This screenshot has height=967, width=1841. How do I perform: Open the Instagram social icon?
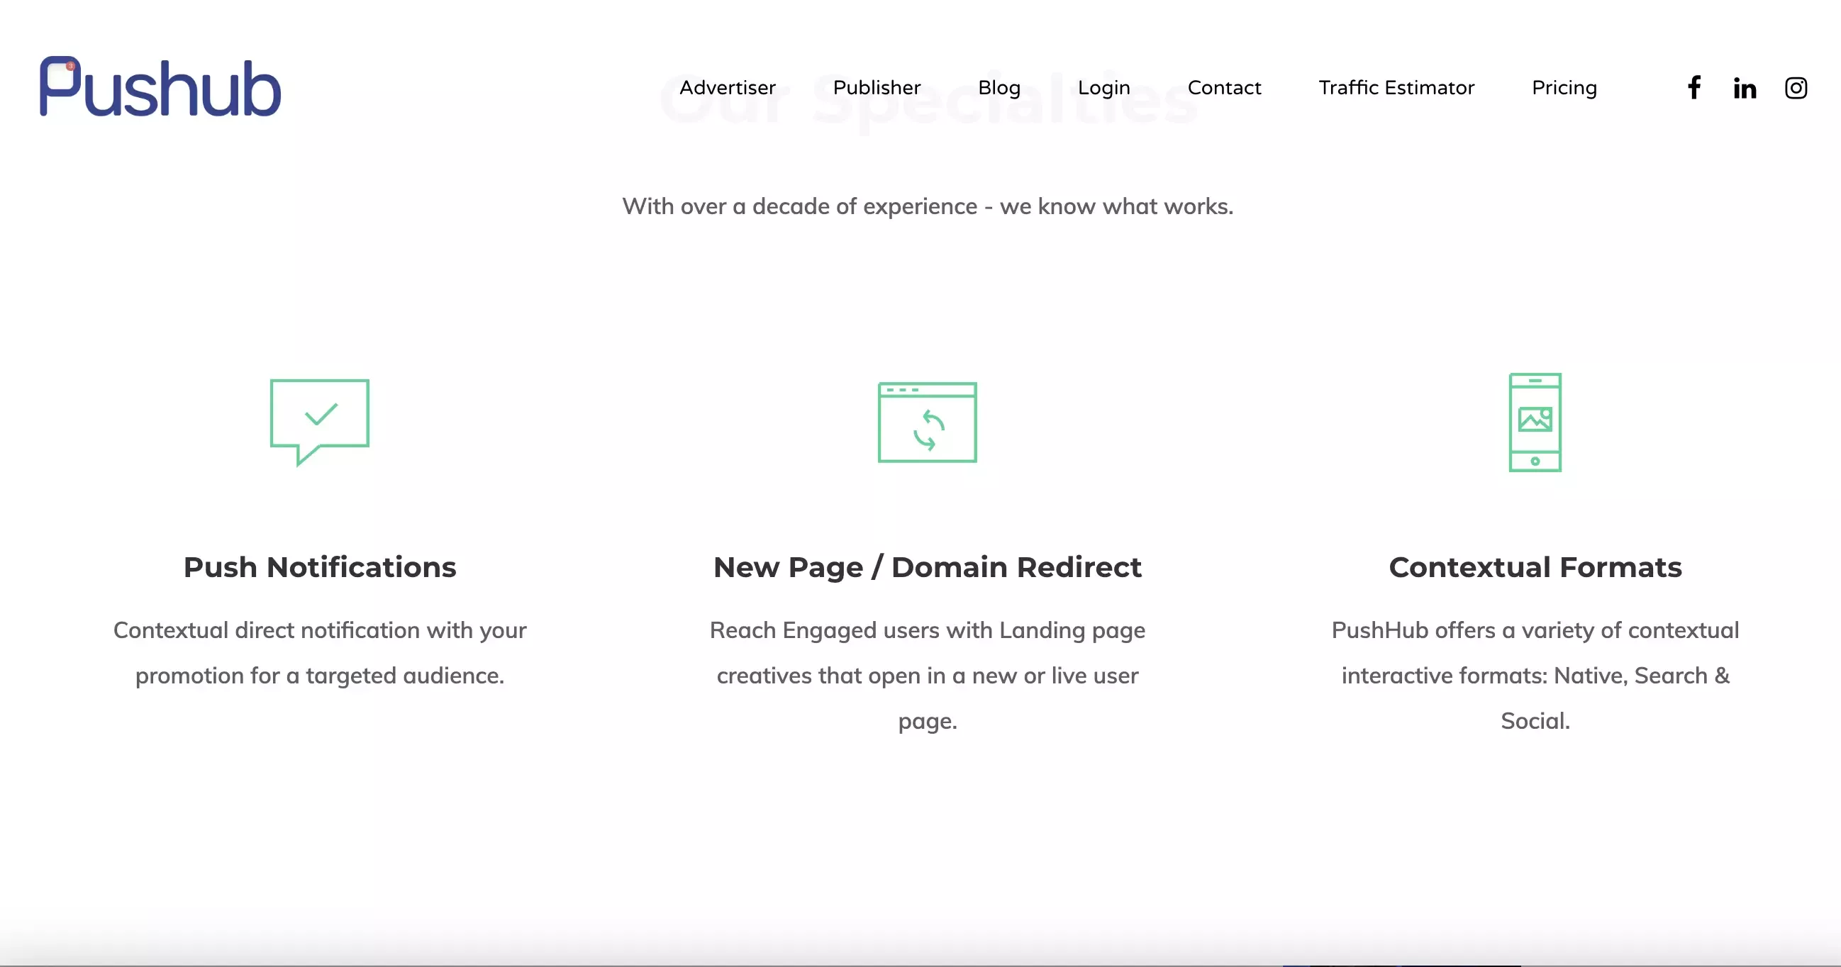coord(1796,88)
